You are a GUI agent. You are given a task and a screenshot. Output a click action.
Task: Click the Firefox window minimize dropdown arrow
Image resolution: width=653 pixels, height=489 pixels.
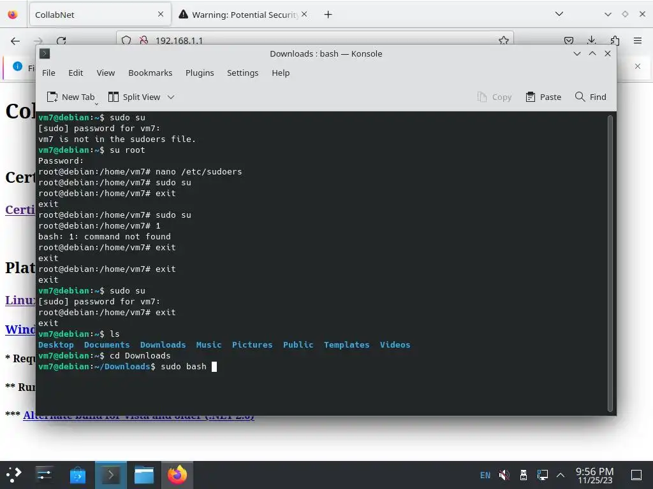(608, 14)
